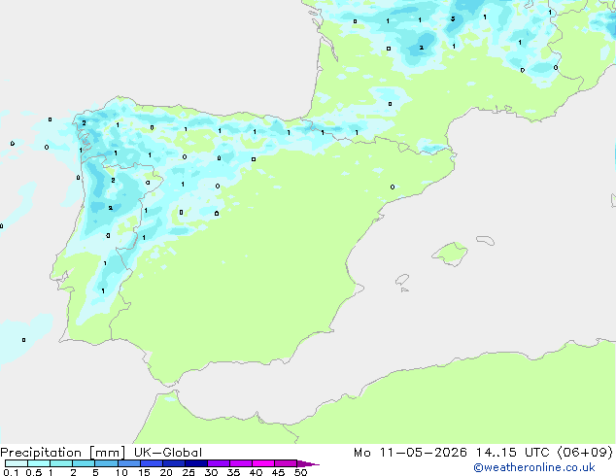Click the legend label "0.5"
The width and height of the screenshot is (616, 476).
pyautogui.click(x=33, y=472)
